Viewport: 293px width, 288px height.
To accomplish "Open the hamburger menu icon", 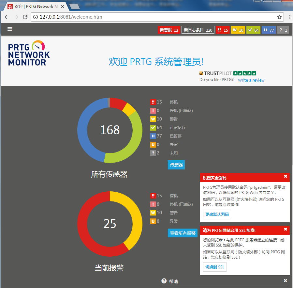I will click(9, 29).
